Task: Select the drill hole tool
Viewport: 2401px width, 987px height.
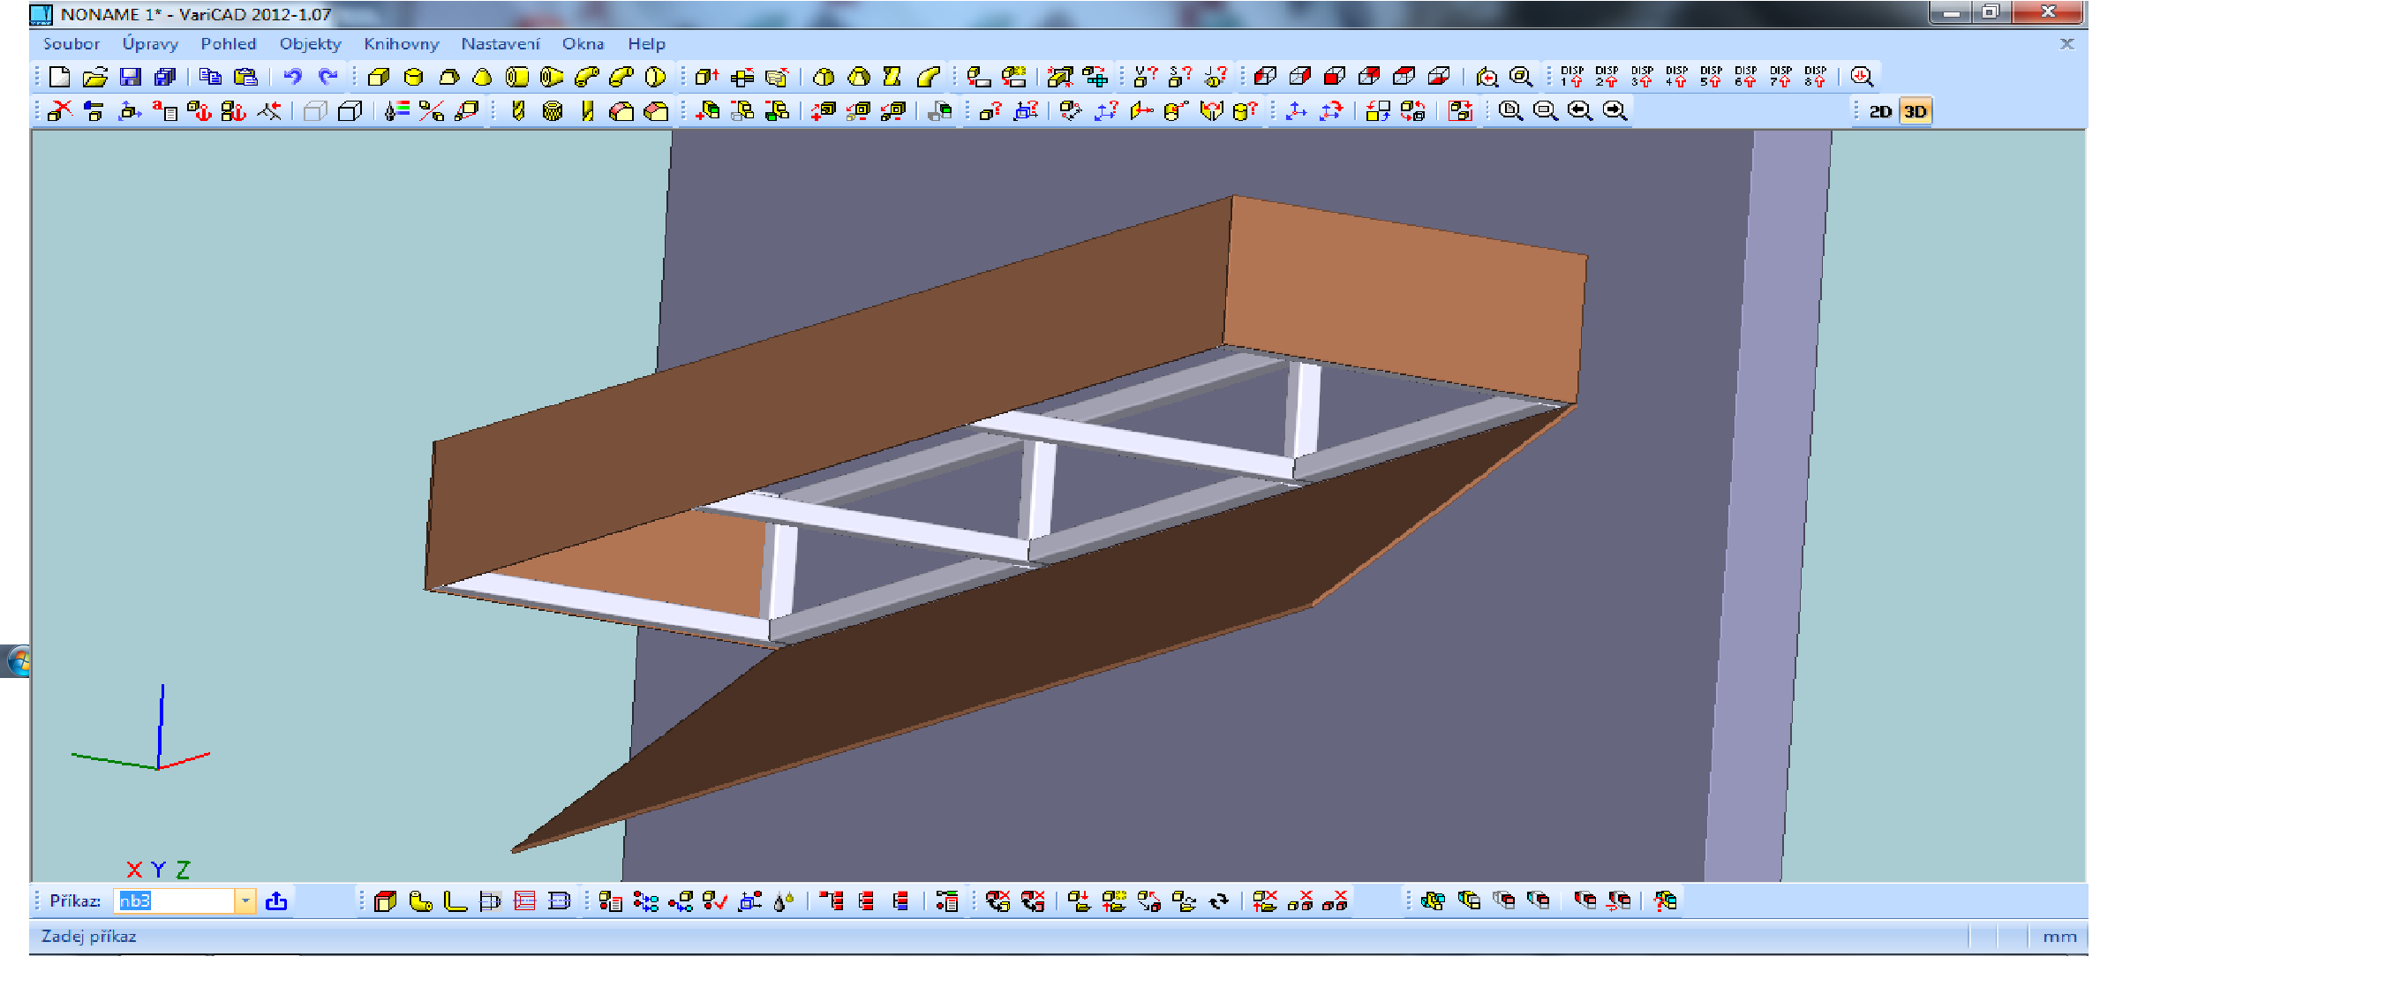Action: (518, 112)
